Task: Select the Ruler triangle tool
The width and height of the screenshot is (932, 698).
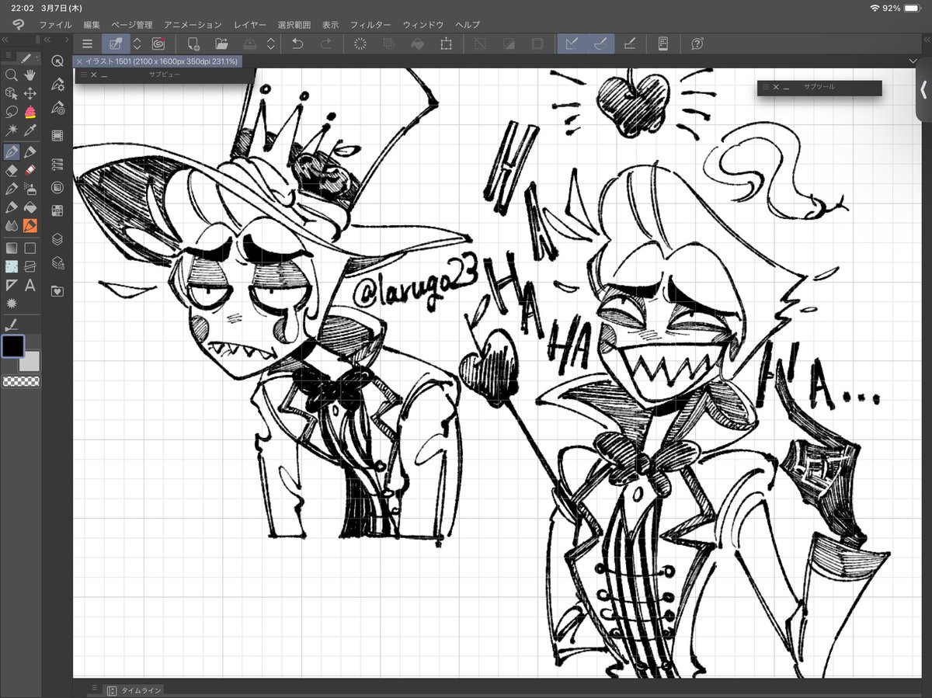Action: tap(12, 286)
